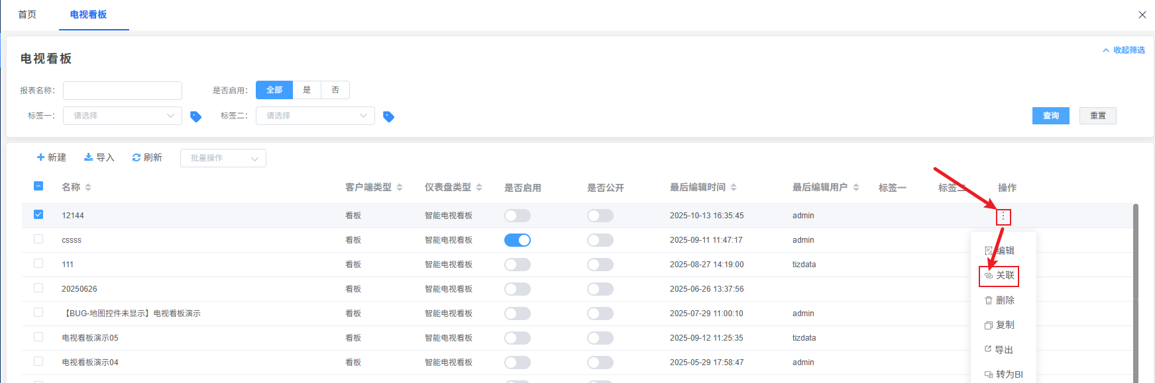Click the tag icon beside 标签一
Image resolution: width=1155 pixels, height=383 pixels.
[195, 116]
